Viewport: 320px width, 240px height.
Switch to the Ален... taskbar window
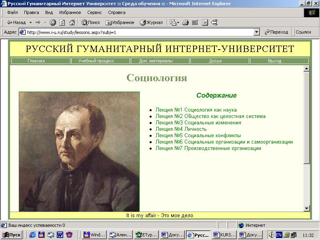tap(120, 235)
